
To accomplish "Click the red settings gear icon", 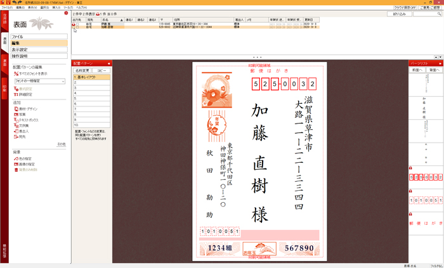I will 66,13.
